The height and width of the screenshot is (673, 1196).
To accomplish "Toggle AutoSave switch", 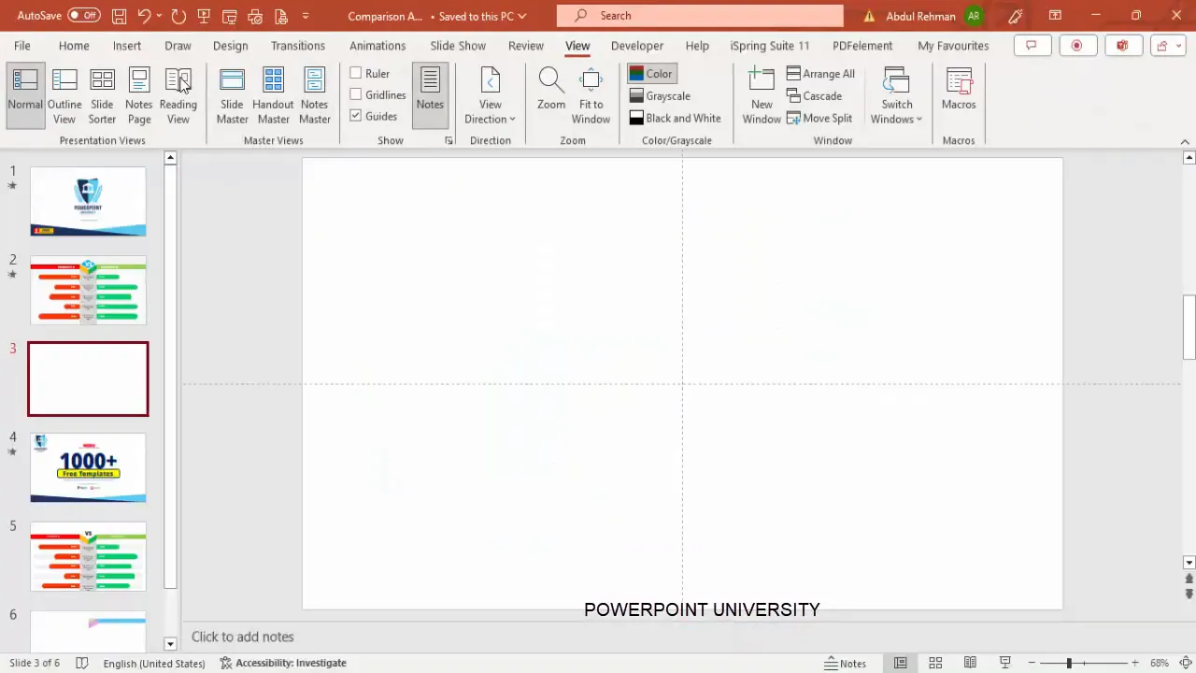I will (83, 16).
